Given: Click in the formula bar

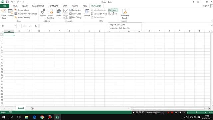Looking at the screenshot, I should (x=124, y=26).
